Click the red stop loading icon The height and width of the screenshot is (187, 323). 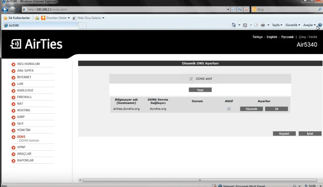click(246, 10)
